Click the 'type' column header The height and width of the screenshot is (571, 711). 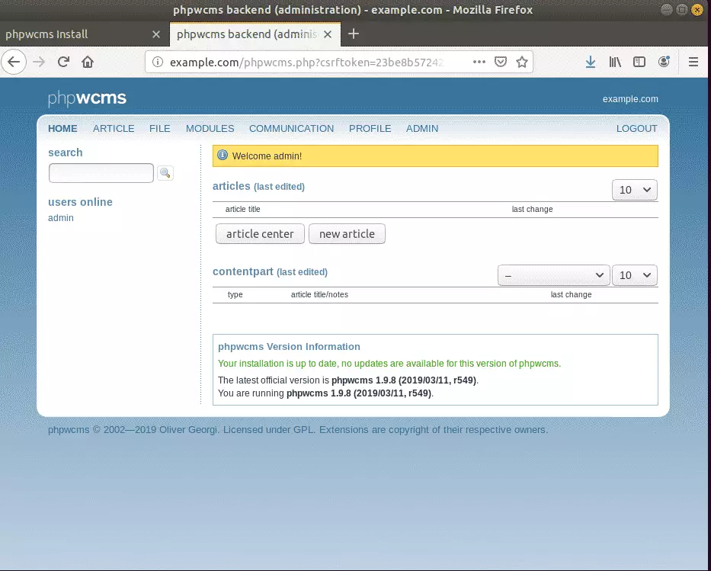click(x=235, y=294)
